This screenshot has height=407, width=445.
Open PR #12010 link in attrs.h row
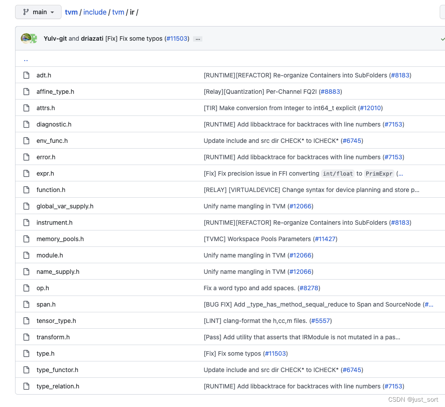370,108
